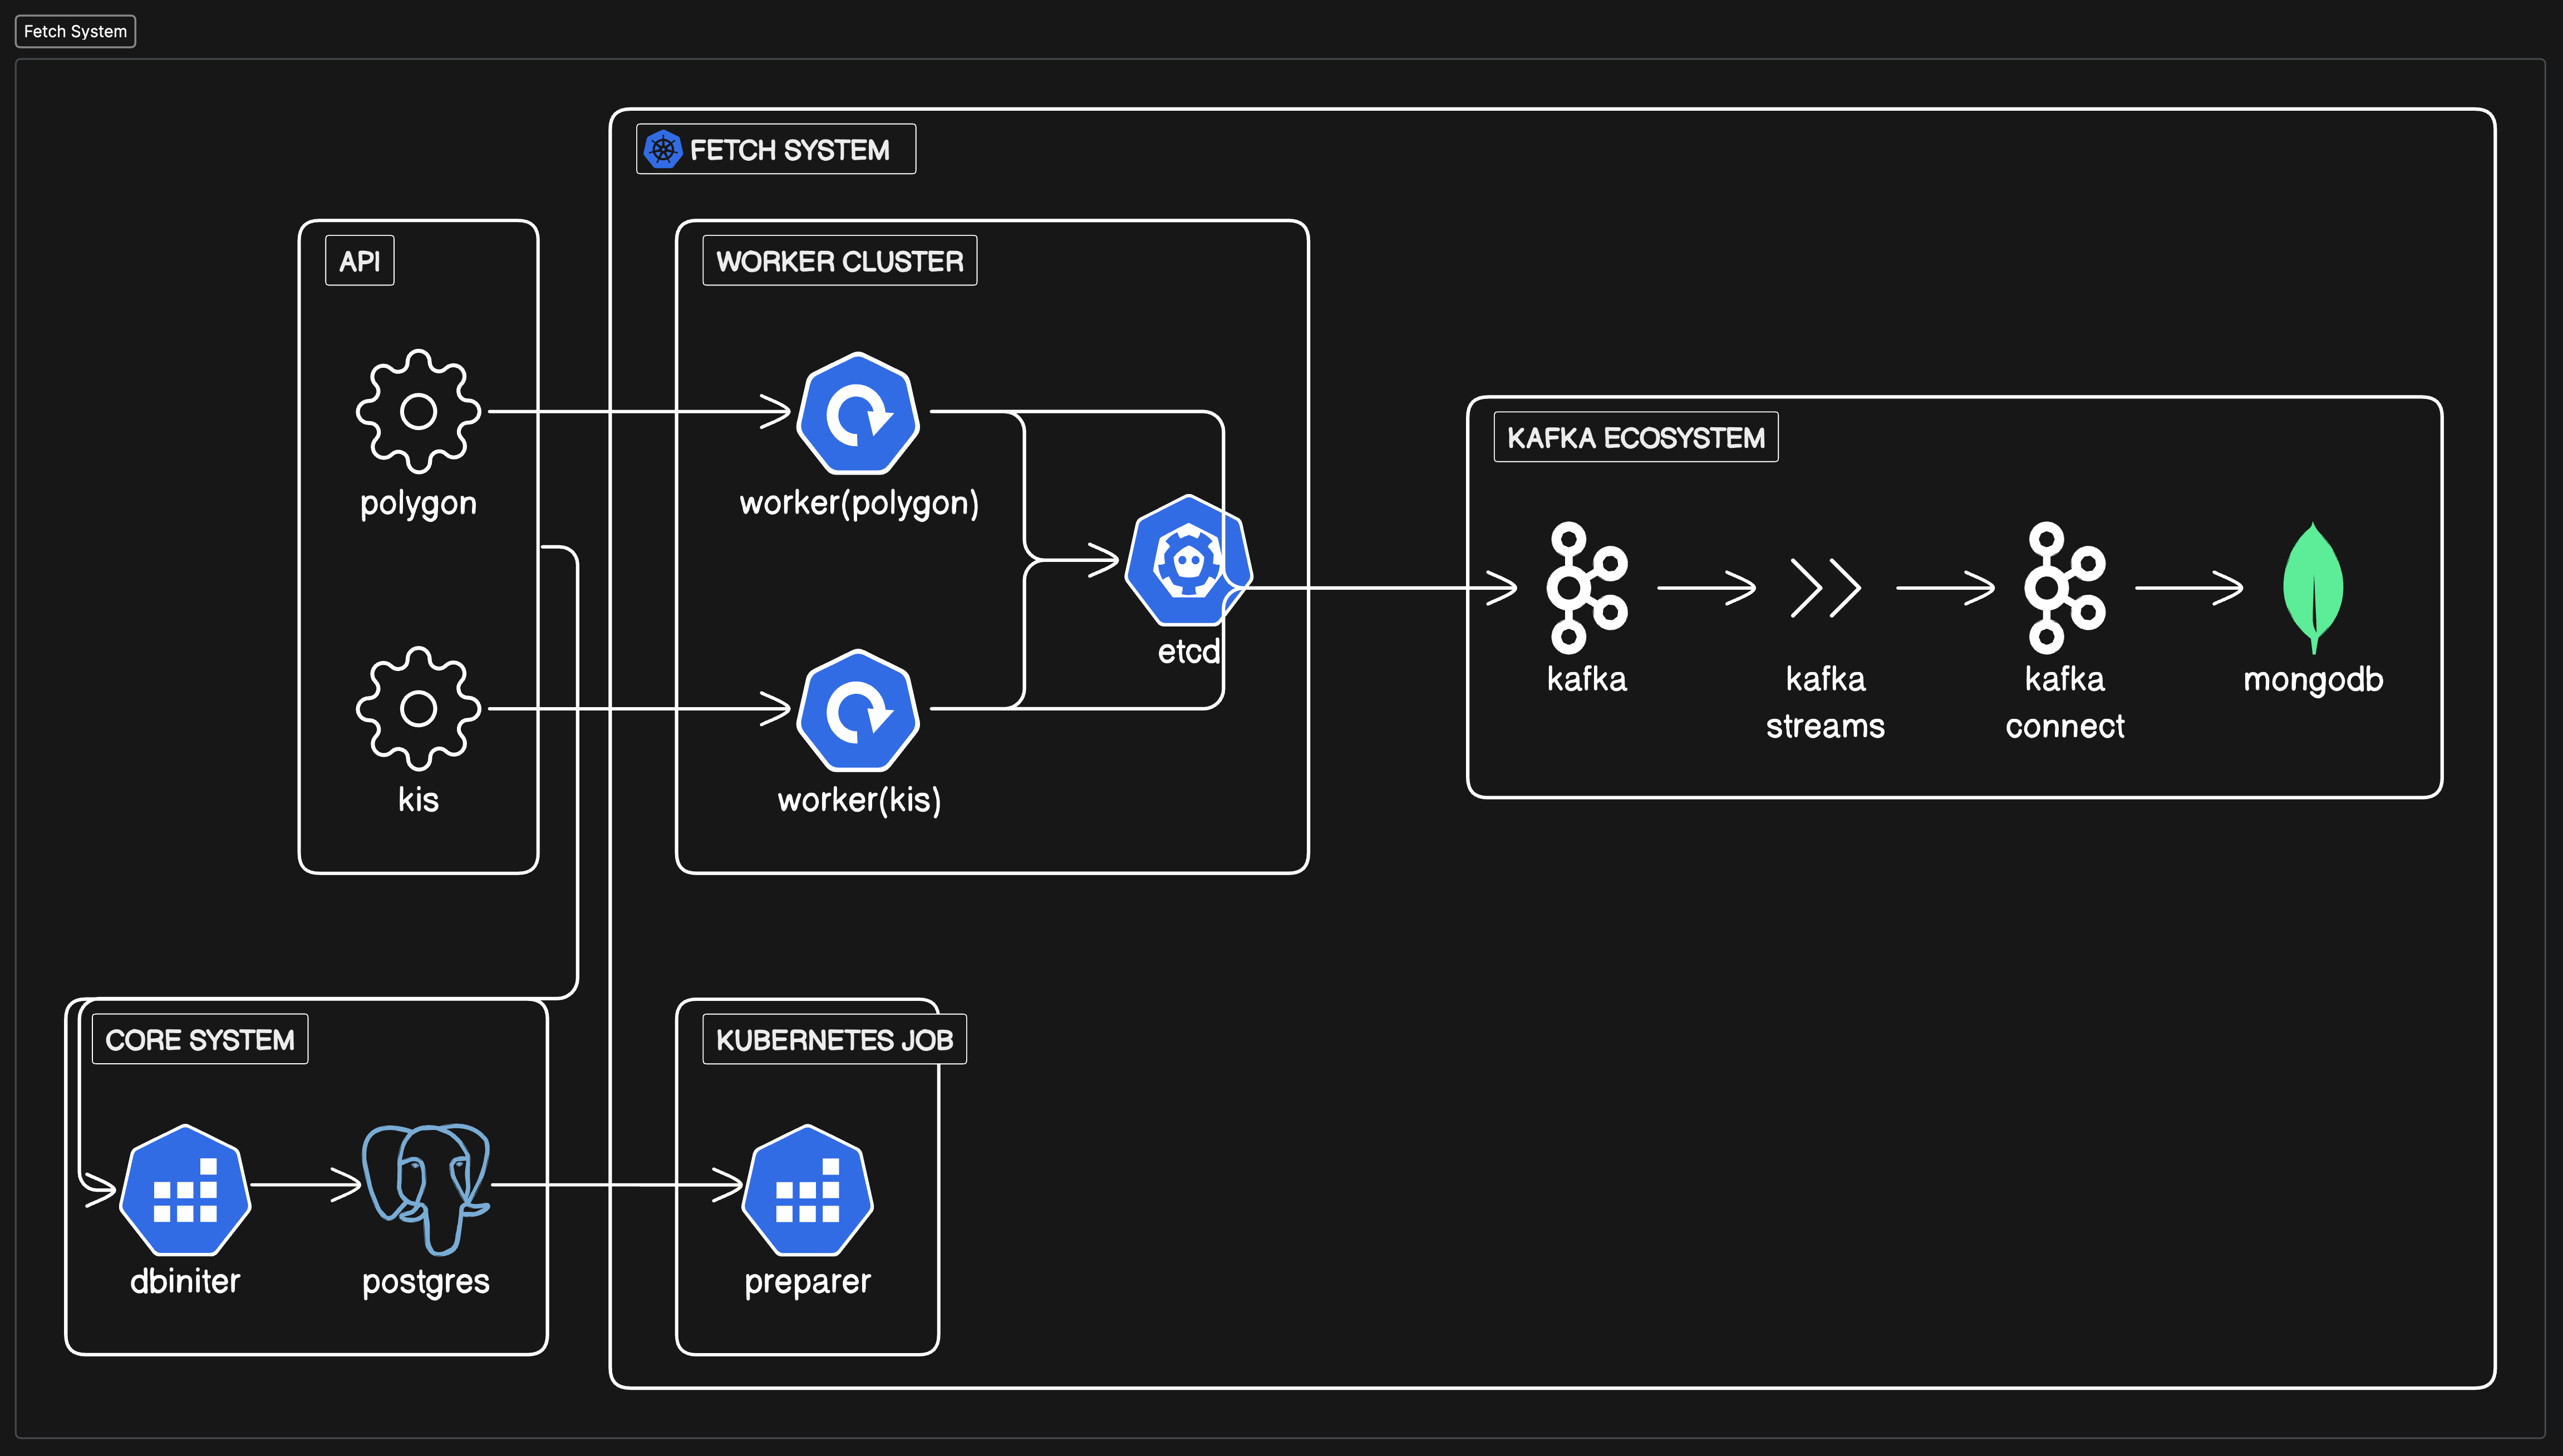Select the kafka streams chevron icon
This screenshot has width=2563, height=1456.
point(1825,587)
